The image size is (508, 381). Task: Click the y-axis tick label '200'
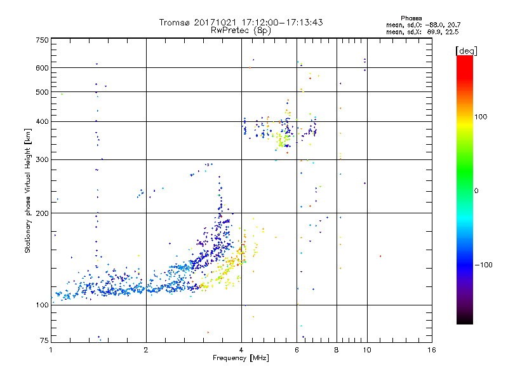point(42,213)
